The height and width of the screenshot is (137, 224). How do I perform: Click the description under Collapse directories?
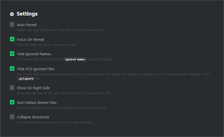(x=55, y=122)
